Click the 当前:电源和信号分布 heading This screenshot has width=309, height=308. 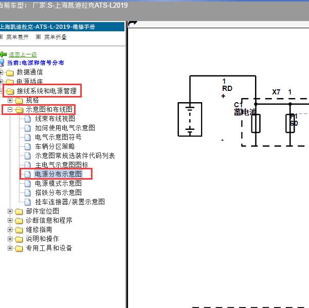pos(35,63)
